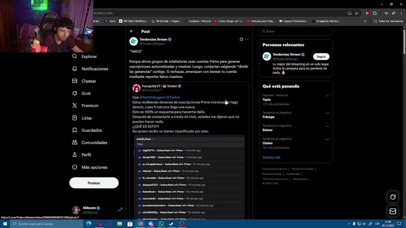The height and width of the screenshot is (228, 406).
Task: Open the browser Extensions puzzle icon
Action: click(375, 13)
